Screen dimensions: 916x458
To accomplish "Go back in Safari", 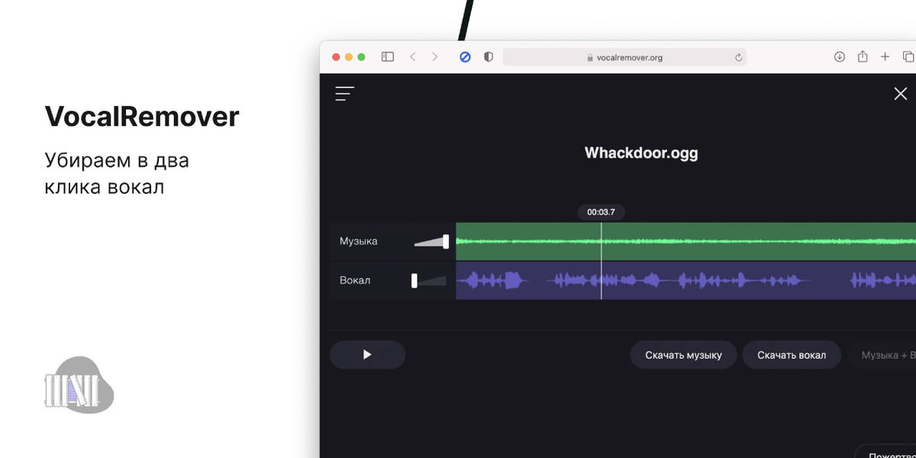I will (x=412, y=56).
